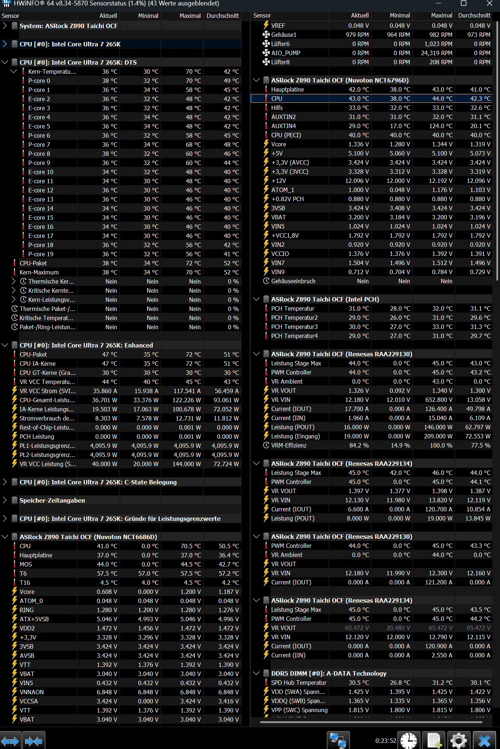The width and height of the screenshot is (500, 749).
Task: Click right panel Durchschnitt column header
Action: coord(474,16)
